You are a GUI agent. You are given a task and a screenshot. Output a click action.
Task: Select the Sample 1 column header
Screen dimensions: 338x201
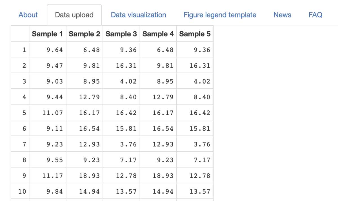[48, 34]
